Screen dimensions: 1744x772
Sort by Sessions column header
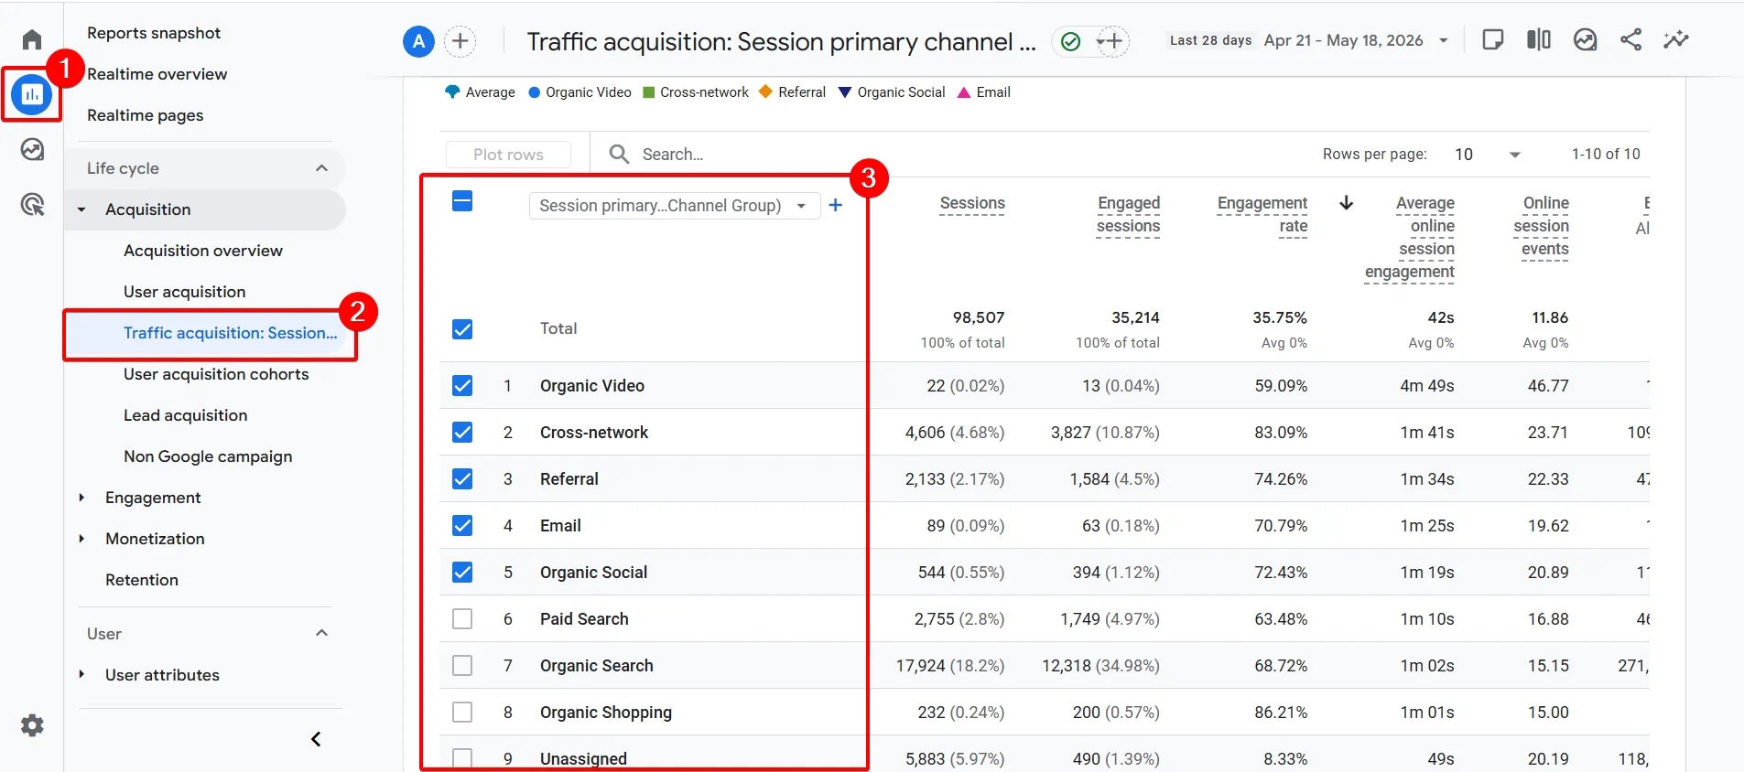972,203
